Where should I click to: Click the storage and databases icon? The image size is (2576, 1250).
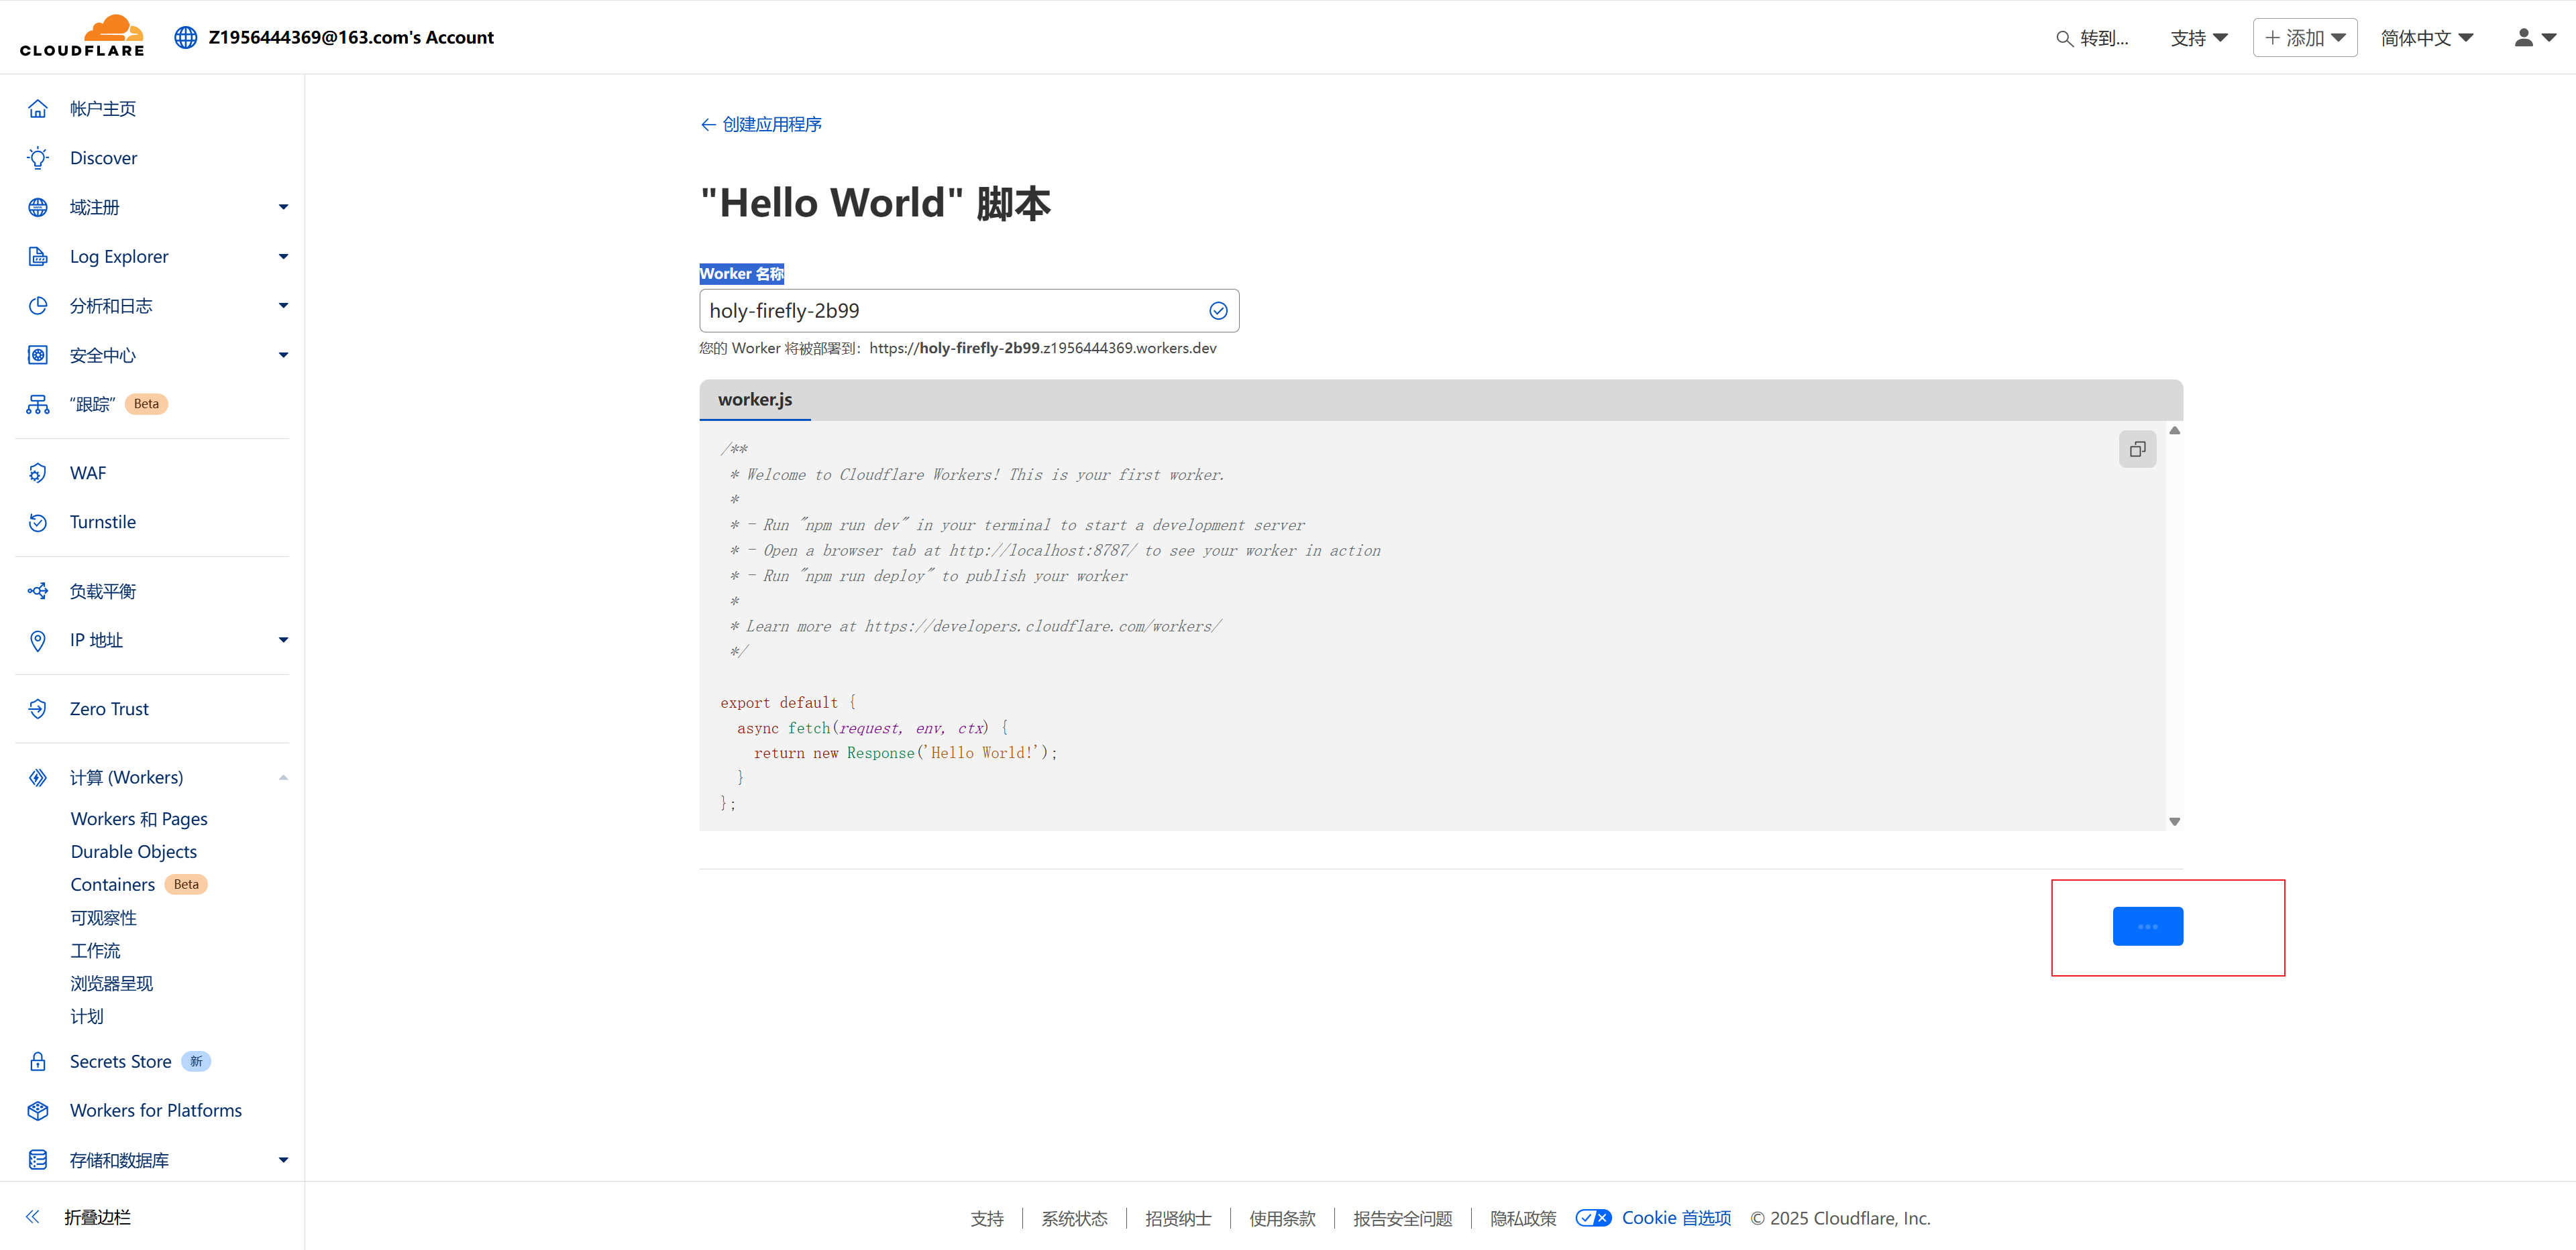38,1160
